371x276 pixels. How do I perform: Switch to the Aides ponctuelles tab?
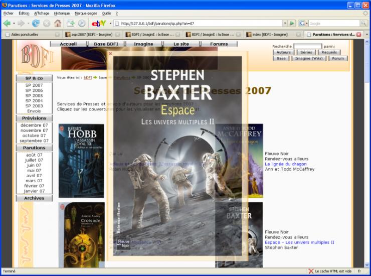[x=32, y=34]
